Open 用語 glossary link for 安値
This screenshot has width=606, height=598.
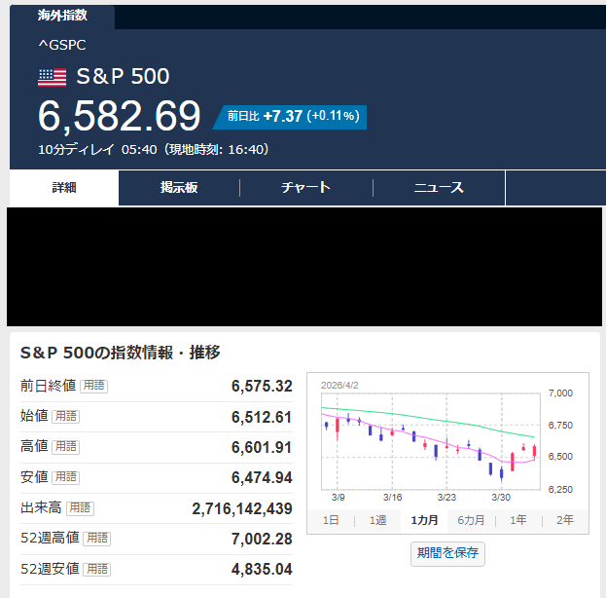67,476
